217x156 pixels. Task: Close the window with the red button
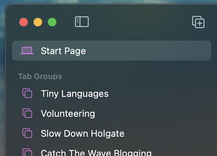[23, 22]
